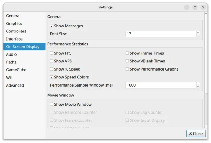Select Graphics in the sidebar
211x143 pixels.
[14, 23]
